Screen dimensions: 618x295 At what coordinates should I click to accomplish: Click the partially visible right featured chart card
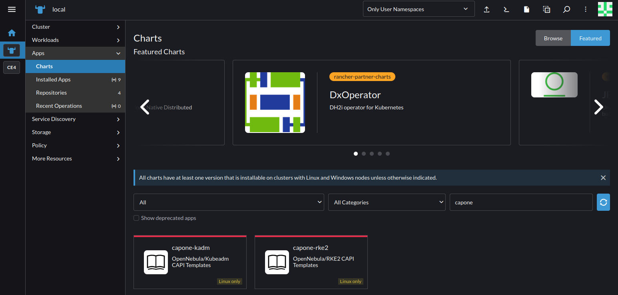tap(564, 103)
